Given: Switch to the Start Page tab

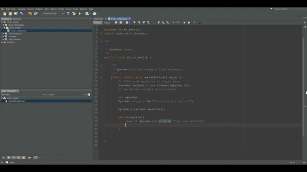Looking at the screenshot, I should (98, 19).
